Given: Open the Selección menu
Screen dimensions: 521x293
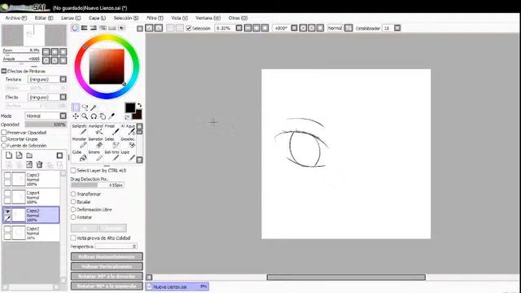Looking at the screenshot, I should 126,18.
